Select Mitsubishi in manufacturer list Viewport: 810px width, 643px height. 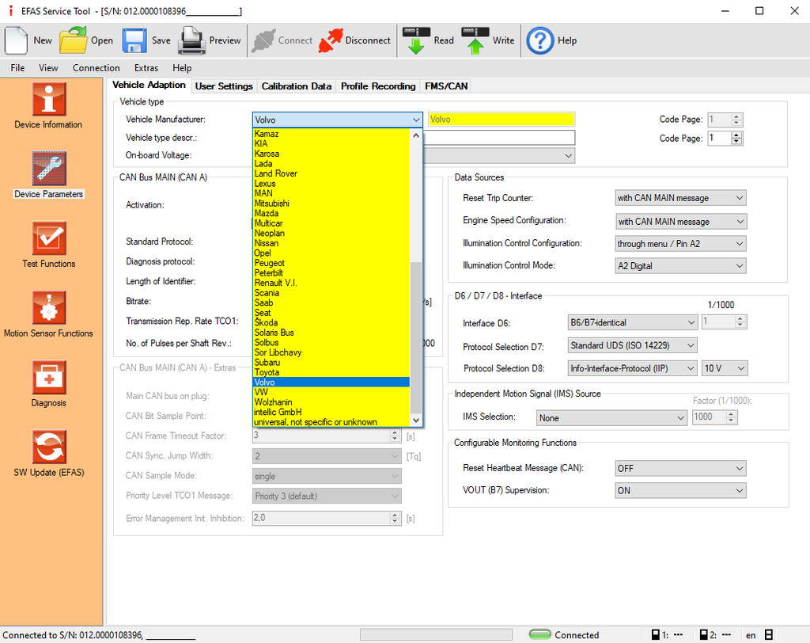331,204
